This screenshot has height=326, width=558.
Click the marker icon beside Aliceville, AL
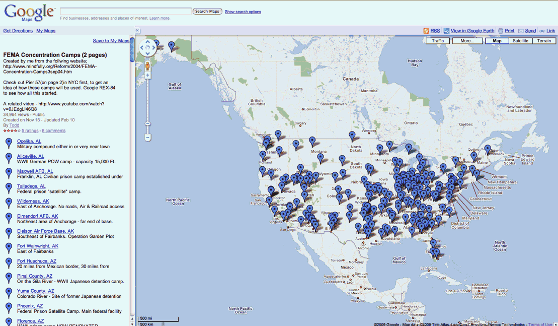pyautogui.click(x=9, y=158)
